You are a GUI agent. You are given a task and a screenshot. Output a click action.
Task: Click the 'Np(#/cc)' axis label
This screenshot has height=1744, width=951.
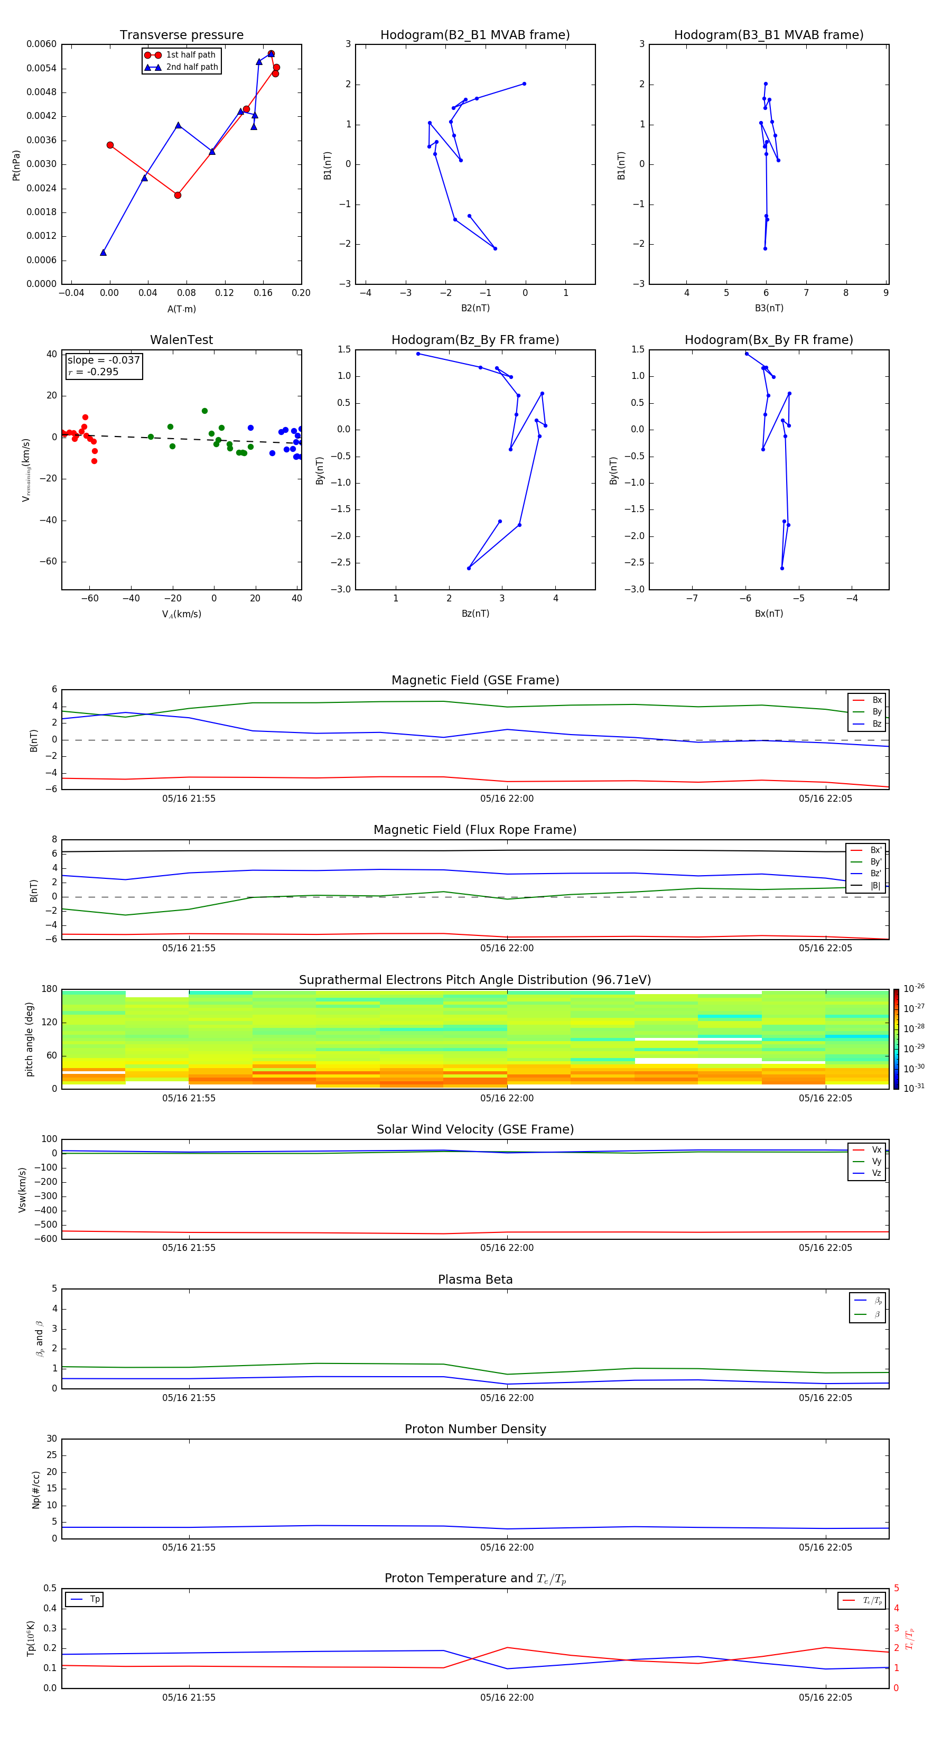[x=36, y=1489]
